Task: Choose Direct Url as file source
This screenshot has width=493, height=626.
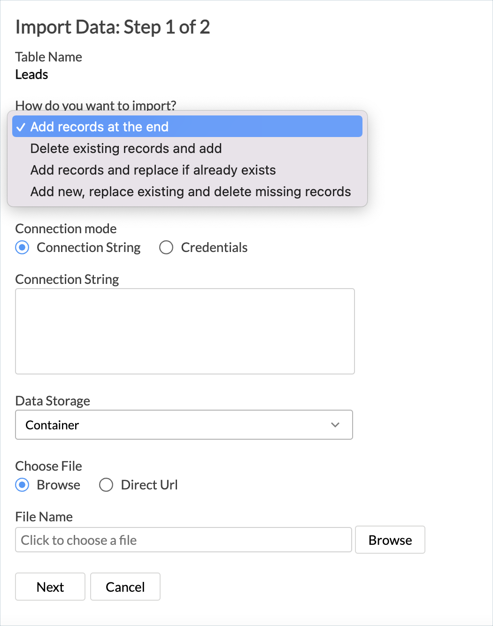Action: pyautogui.click(x=106, y=485)
